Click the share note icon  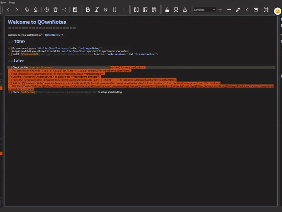(x=64, y=10)
